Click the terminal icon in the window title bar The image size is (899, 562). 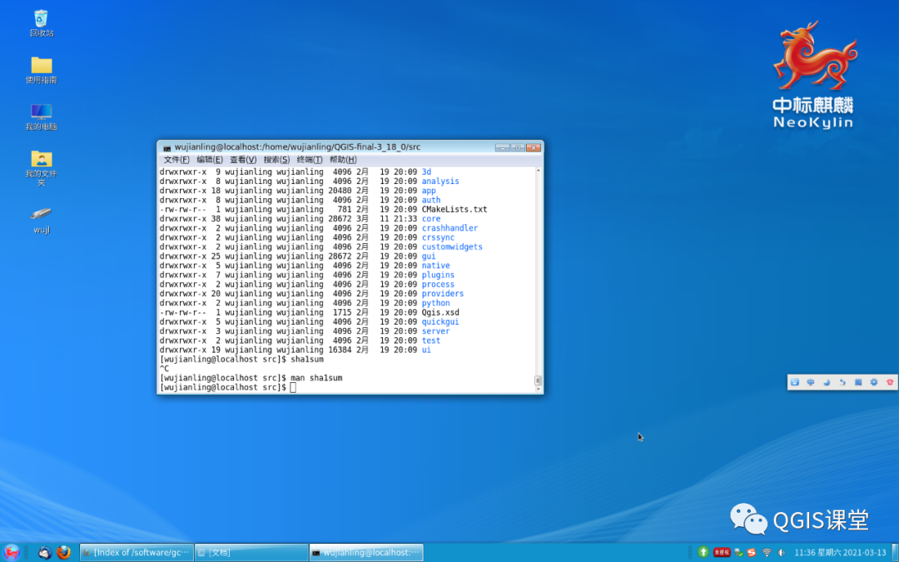[166, 148]
